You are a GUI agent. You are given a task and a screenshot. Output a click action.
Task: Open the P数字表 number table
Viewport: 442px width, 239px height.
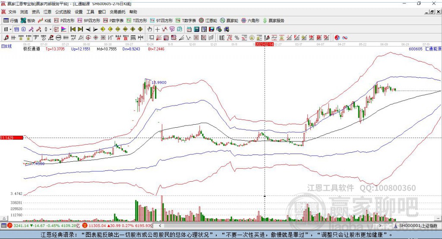pyautogui.click(x=114, y=21)
